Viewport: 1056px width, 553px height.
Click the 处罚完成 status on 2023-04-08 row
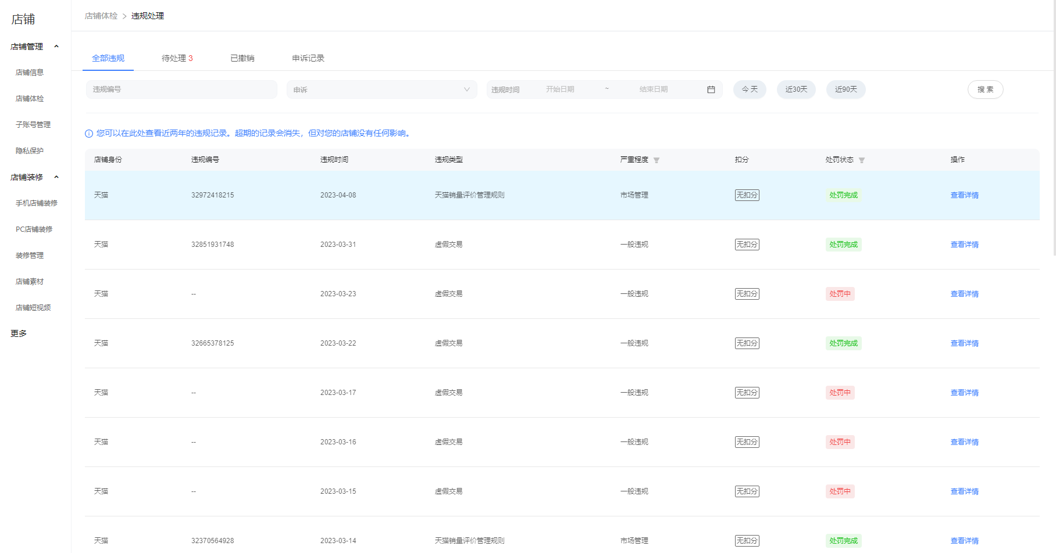click(x=843, y=195)
